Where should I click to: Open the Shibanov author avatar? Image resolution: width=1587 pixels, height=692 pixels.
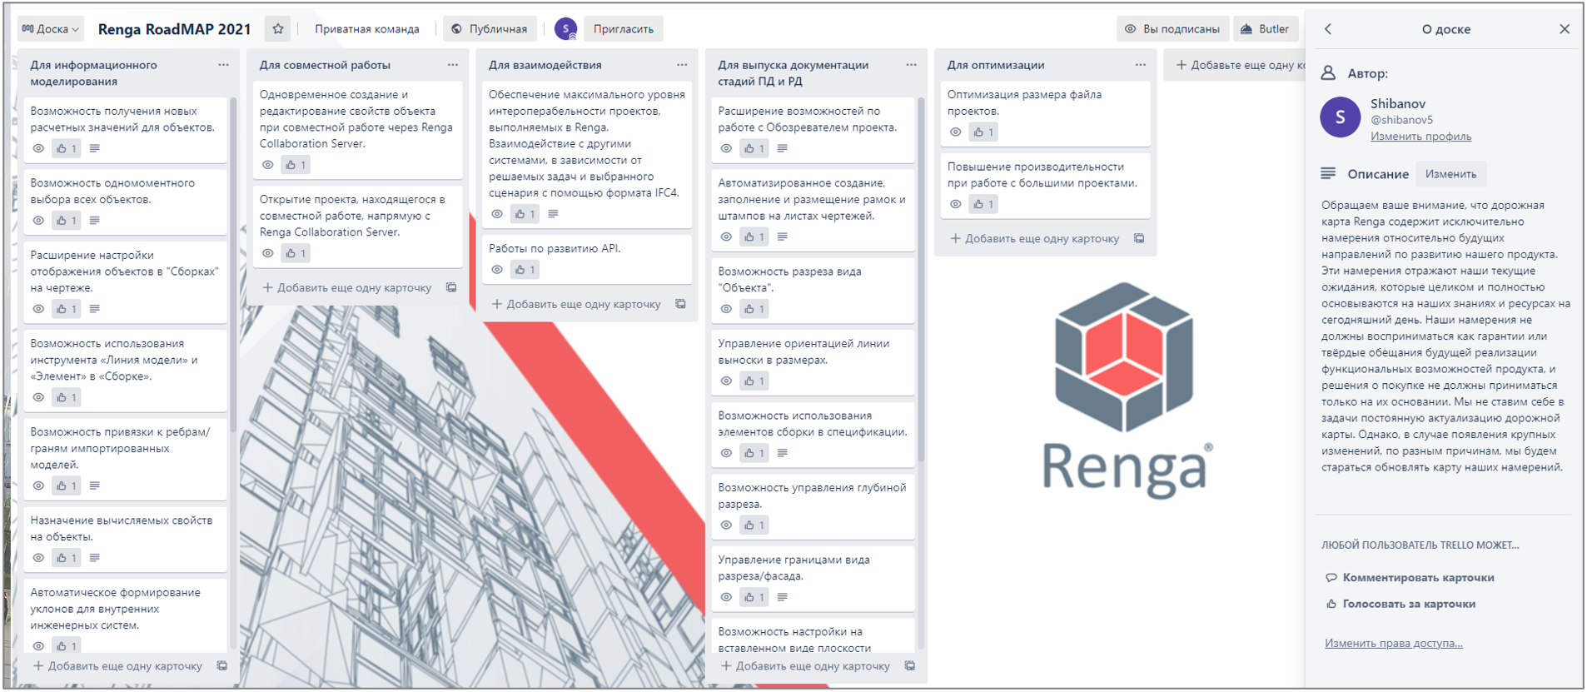point(1341,117)
